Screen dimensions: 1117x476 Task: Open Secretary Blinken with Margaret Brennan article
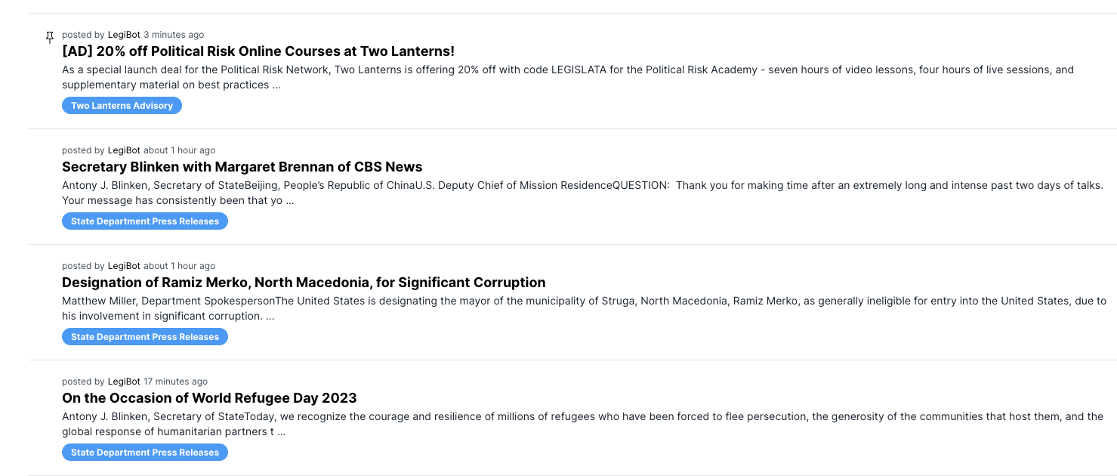tap(242, 167)
